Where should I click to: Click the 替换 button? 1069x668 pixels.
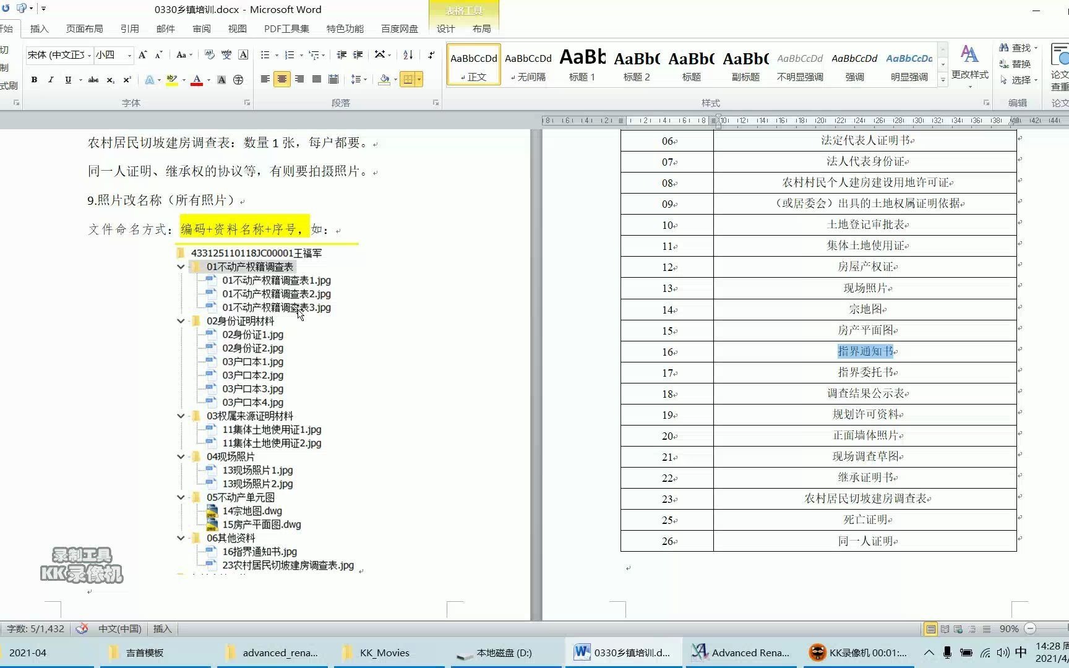click(1015, 64)
